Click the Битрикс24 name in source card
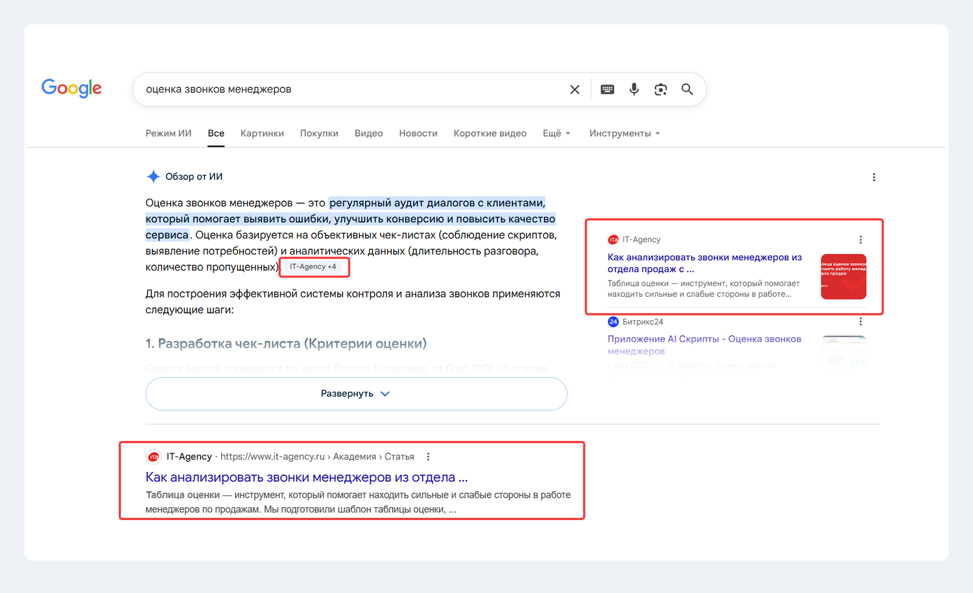This screenshot has width=973, height=593. [643, 322]
